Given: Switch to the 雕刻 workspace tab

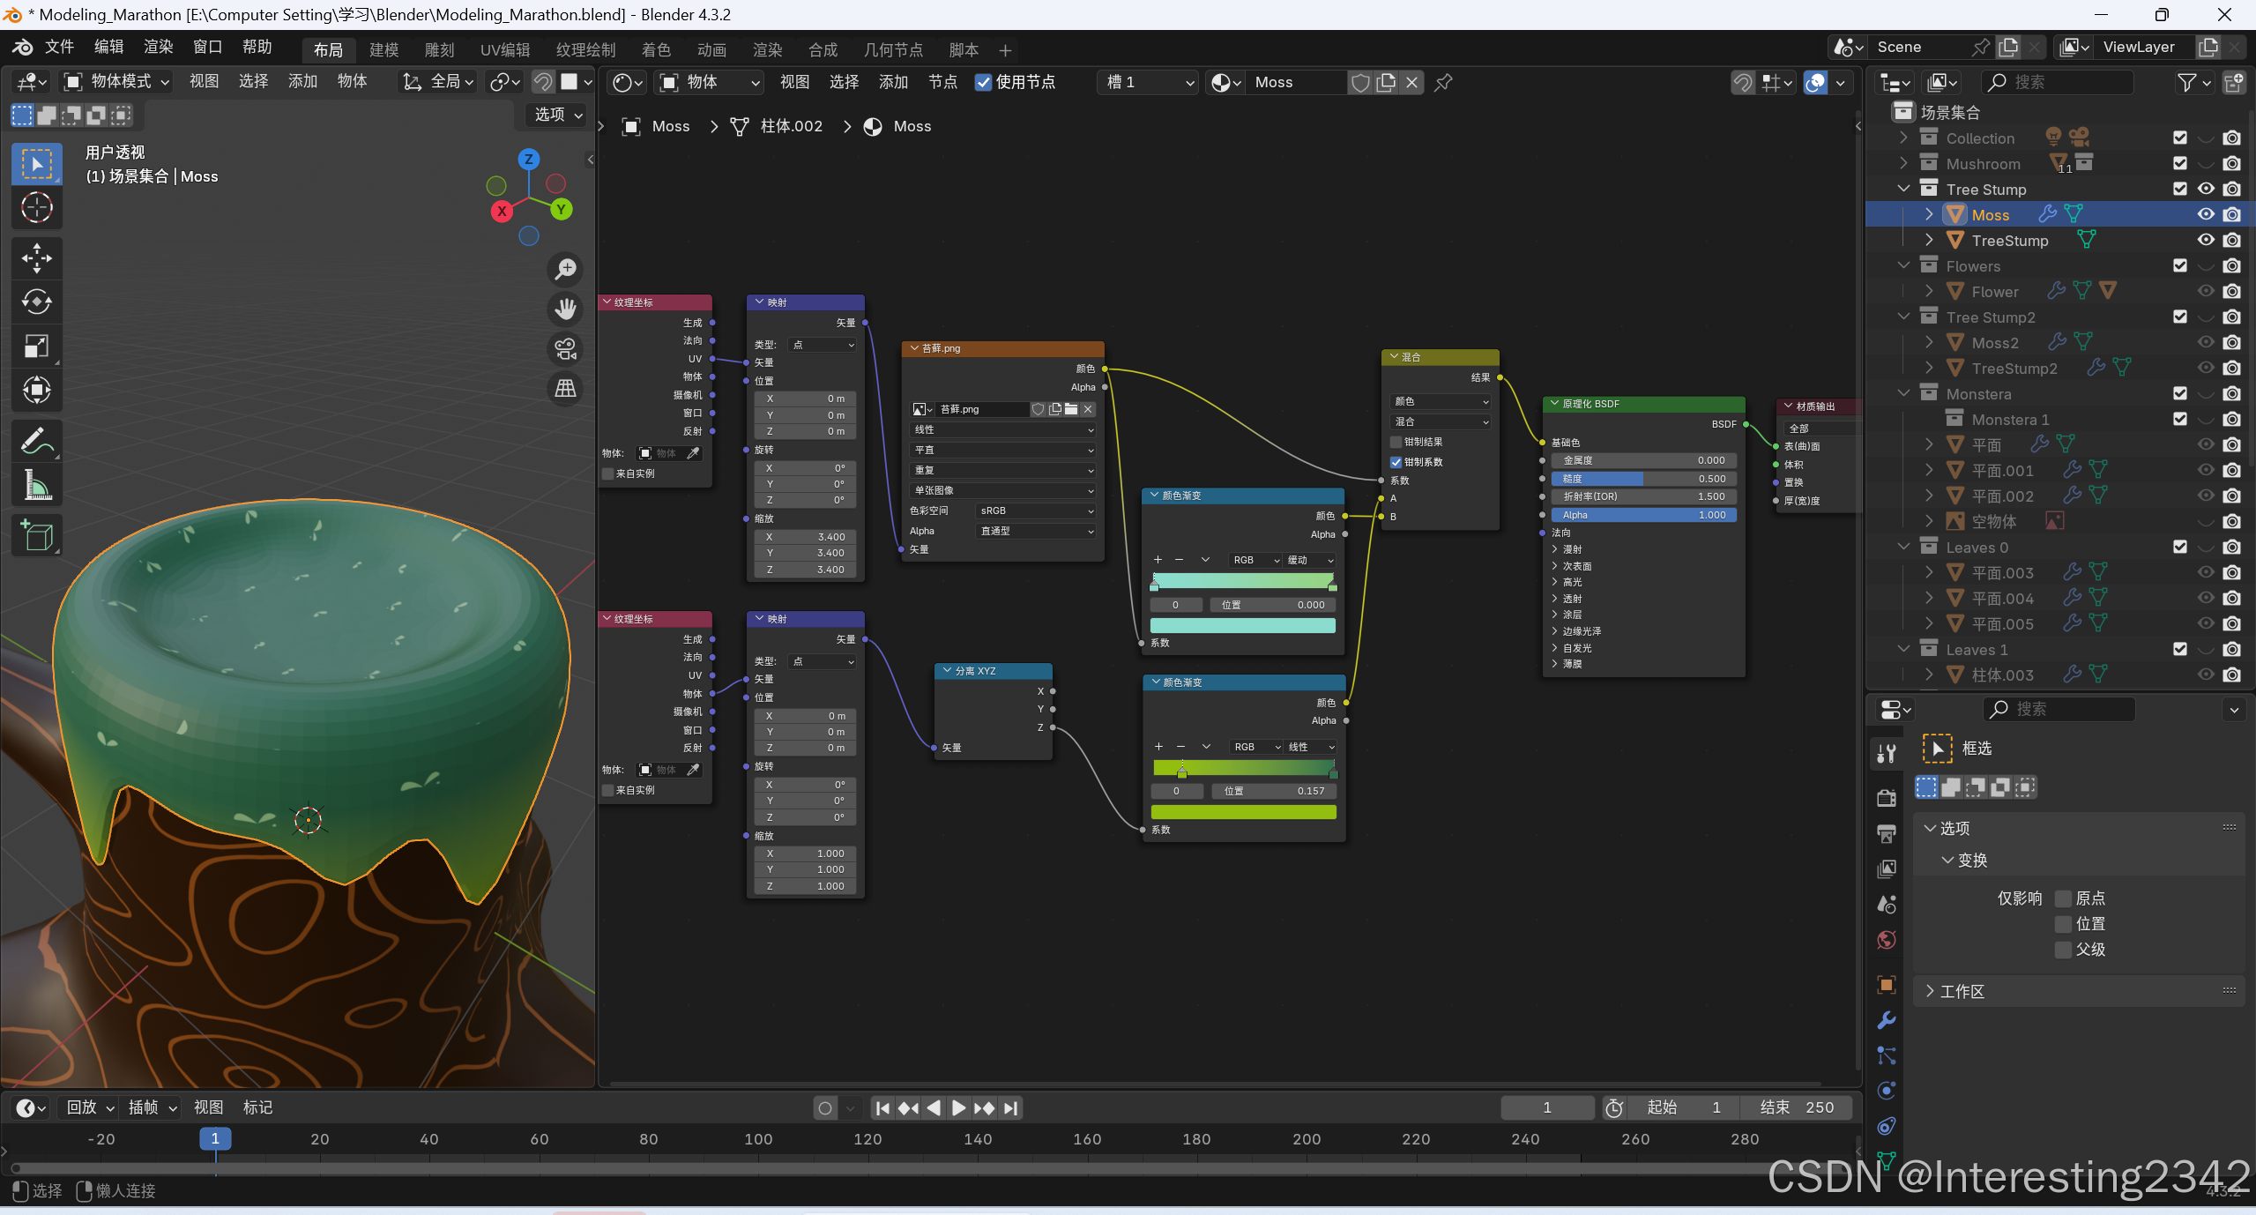Looking at the screenshot, I should (439, 49).
